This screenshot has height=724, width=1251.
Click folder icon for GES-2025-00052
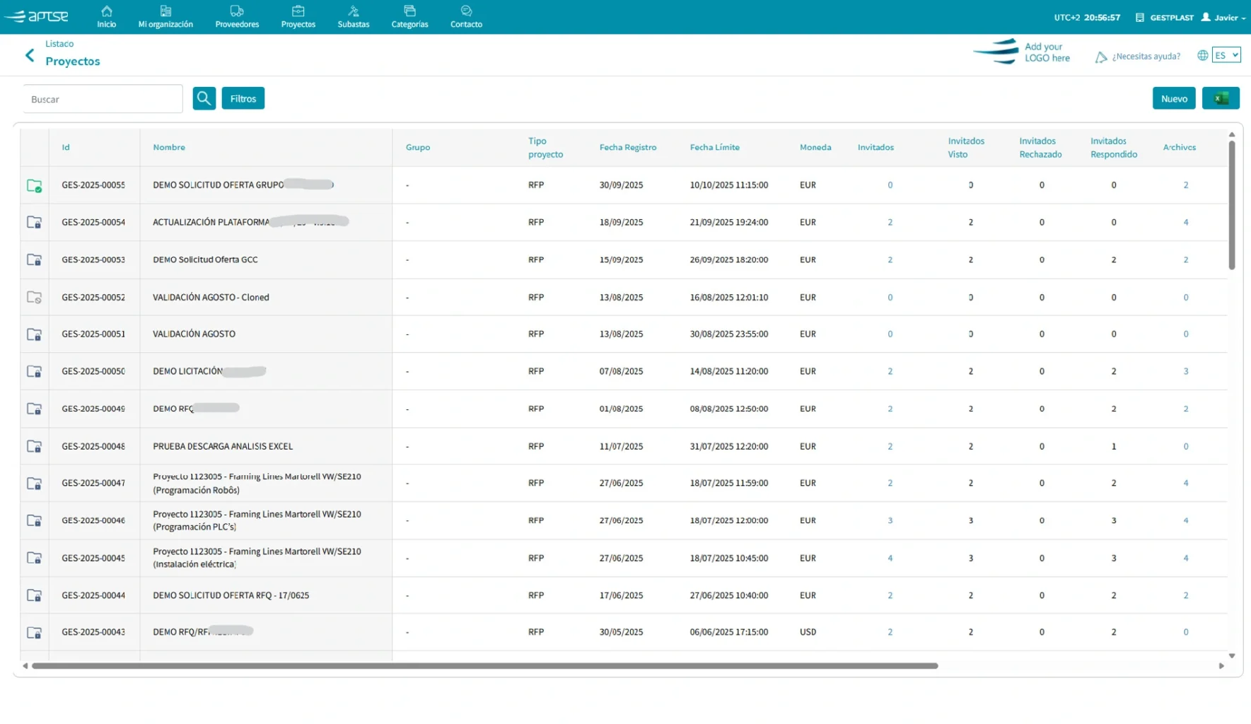coord(34,297)
